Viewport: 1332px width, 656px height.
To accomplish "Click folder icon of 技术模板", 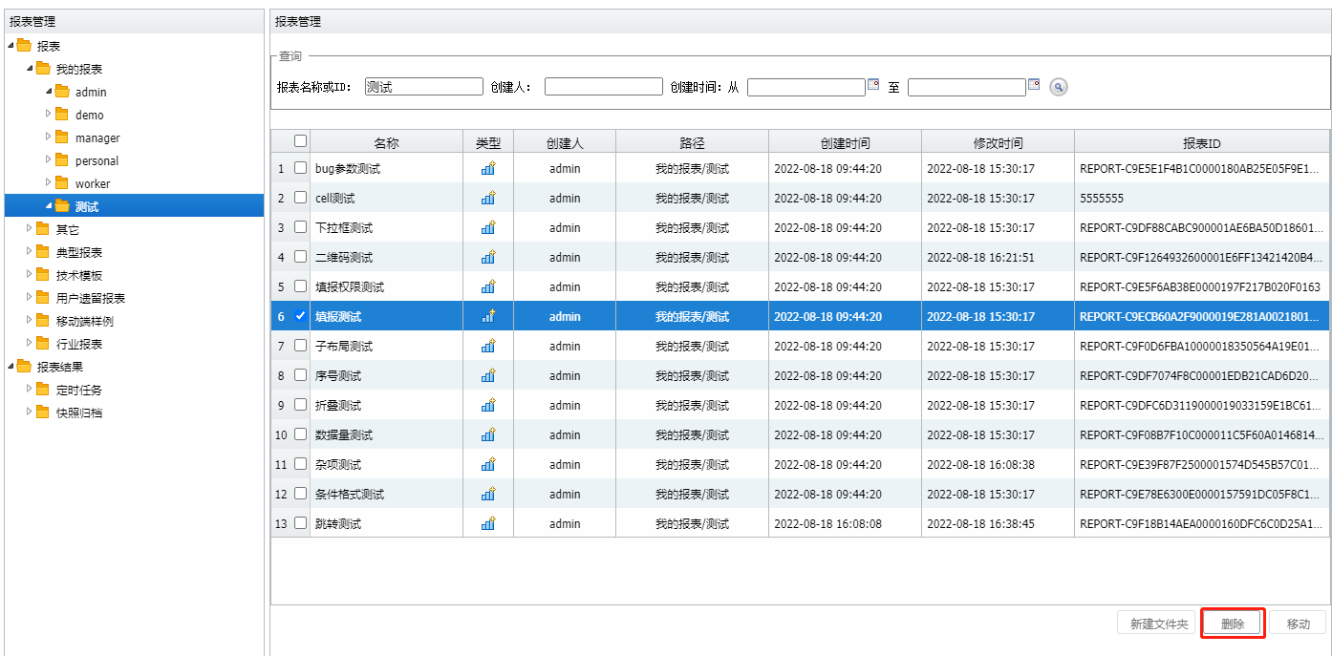I will pyautogui.click(x=43, y=275).
